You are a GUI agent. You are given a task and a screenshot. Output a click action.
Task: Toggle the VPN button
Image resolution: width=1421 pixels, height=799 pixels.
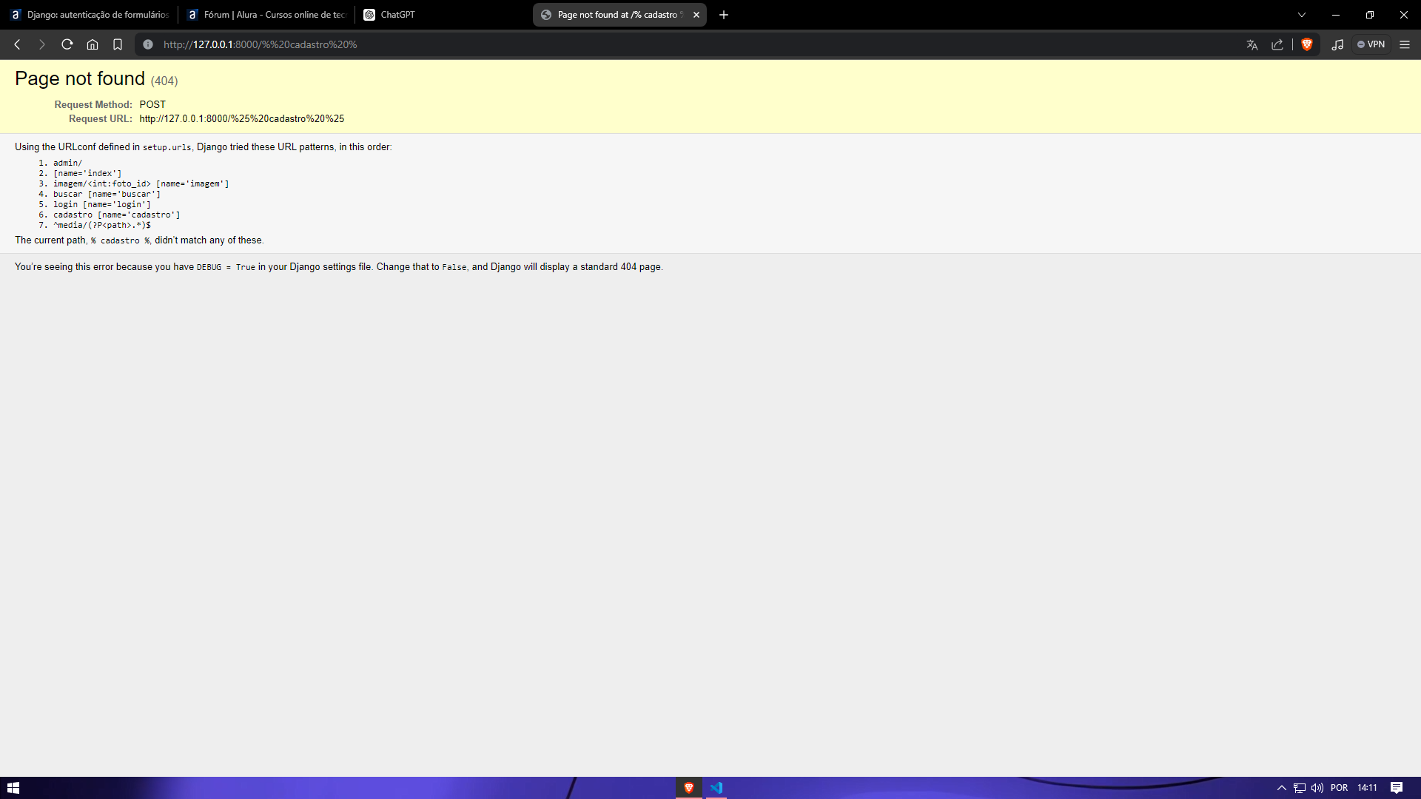pyautogui.click(x=1371, y=44)
